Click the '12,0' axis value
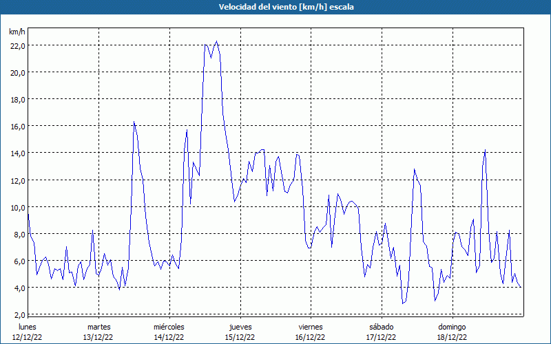 pos(17,180)
